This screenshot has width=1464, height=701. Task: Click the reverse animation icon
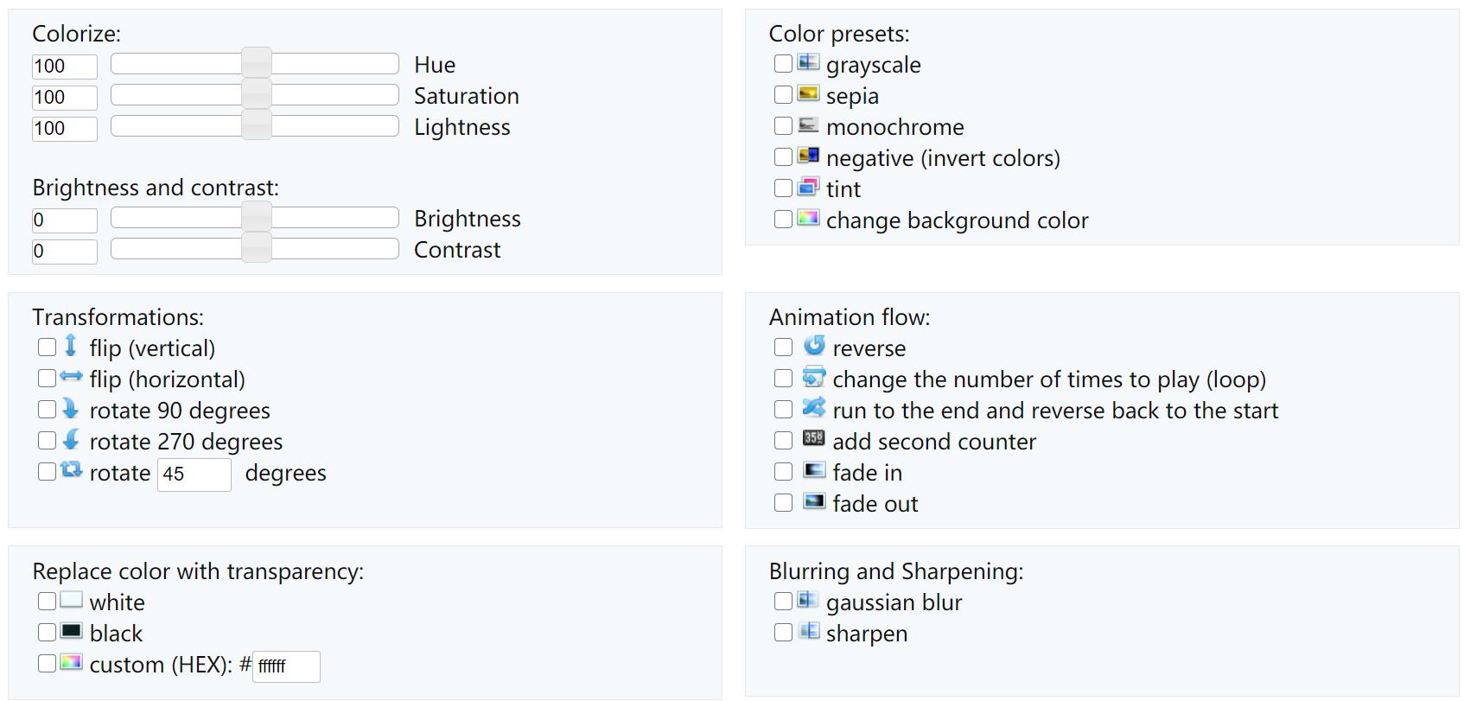point(814,346)
